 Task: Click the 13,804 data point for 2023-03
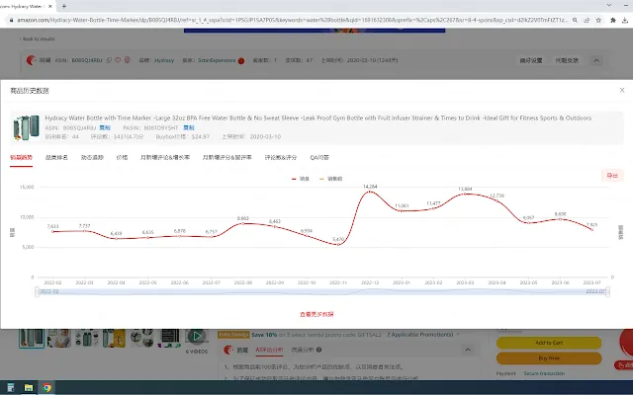point(465,194)
